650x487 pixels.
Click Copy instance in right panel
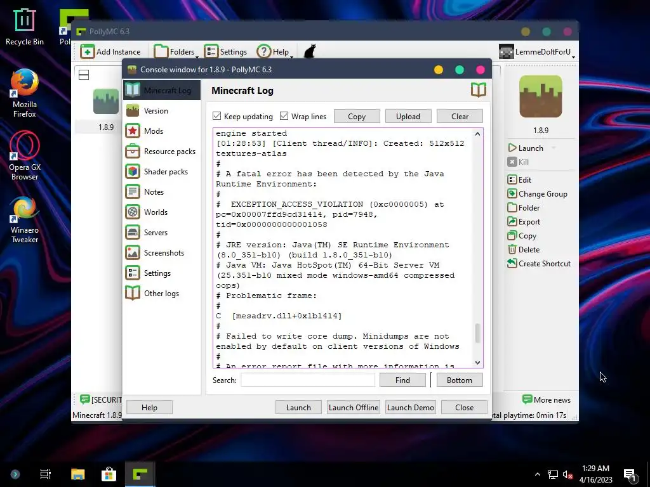click(x=522, y=236)
